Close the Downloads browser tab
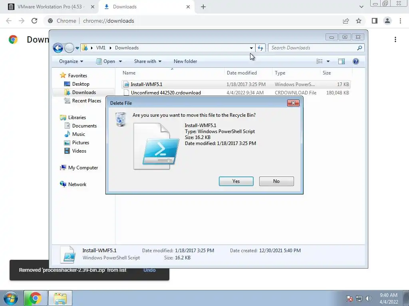Image resolution: width=409 pixels, height=306 pixels. [188, 7]
